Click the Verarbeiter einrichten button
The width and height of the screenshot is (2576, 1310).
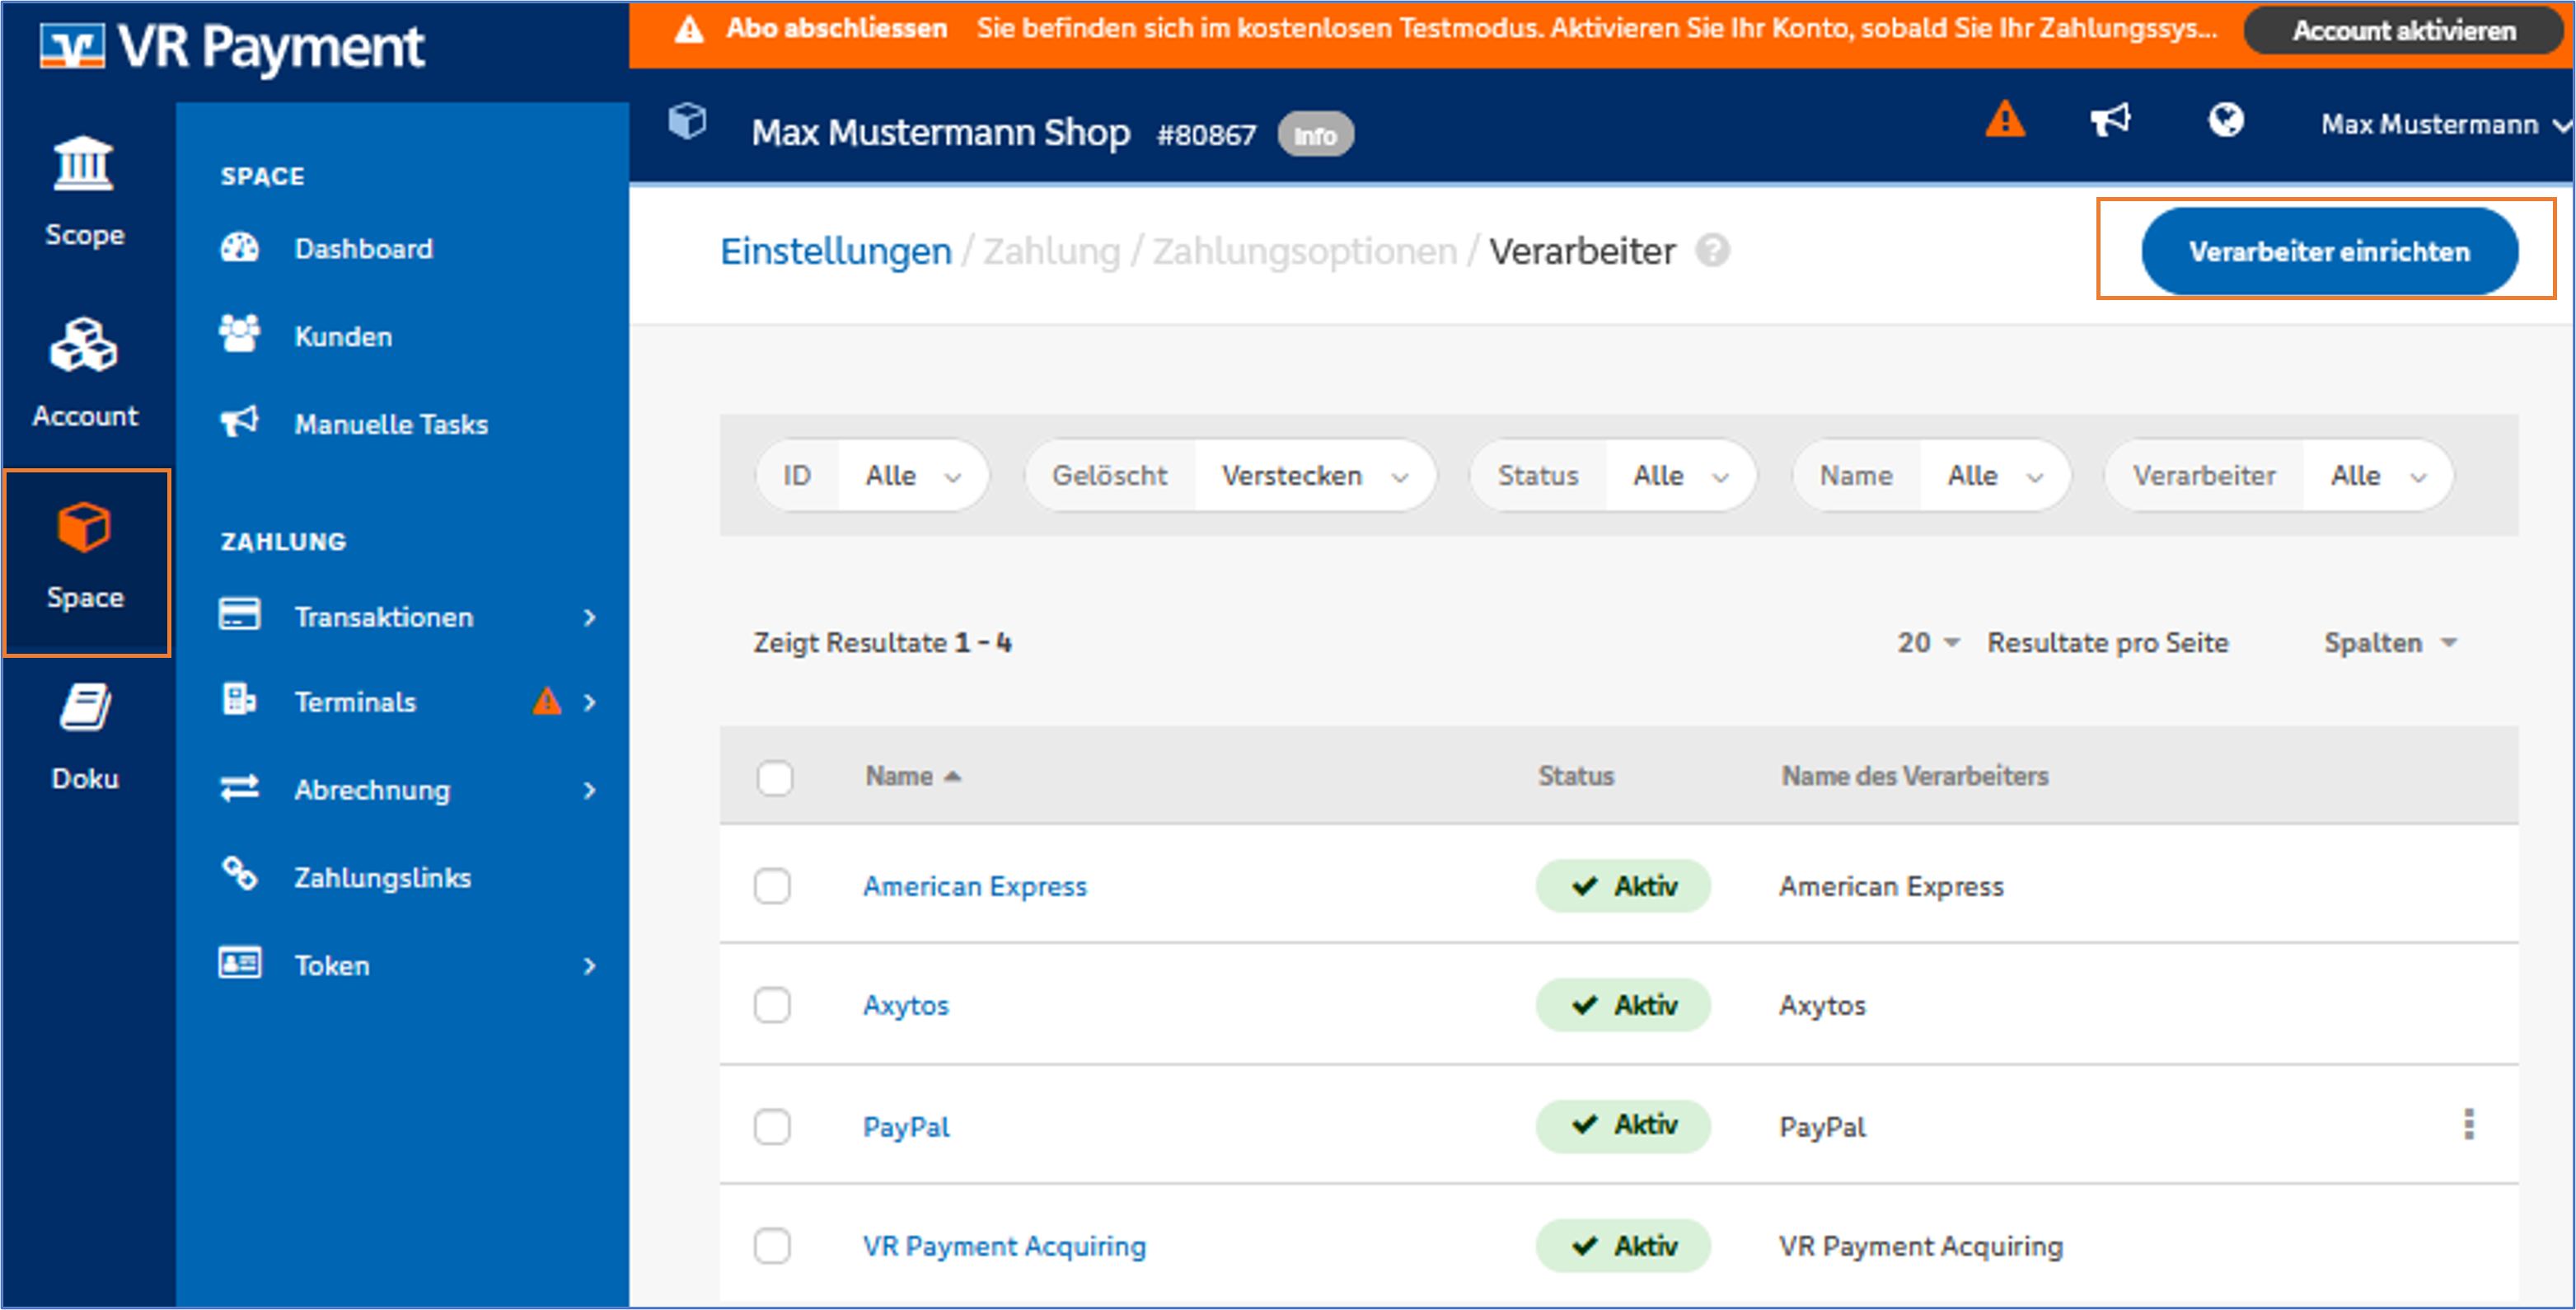coord(2329,251)
